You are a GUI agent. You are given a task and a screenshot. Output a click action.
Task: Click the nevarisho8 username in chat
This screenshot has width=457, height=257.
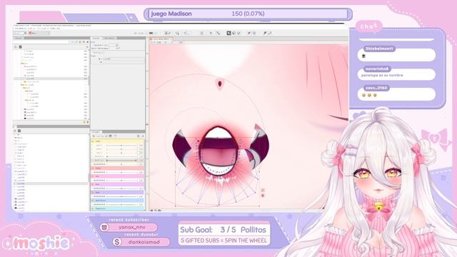pos(377,69)
